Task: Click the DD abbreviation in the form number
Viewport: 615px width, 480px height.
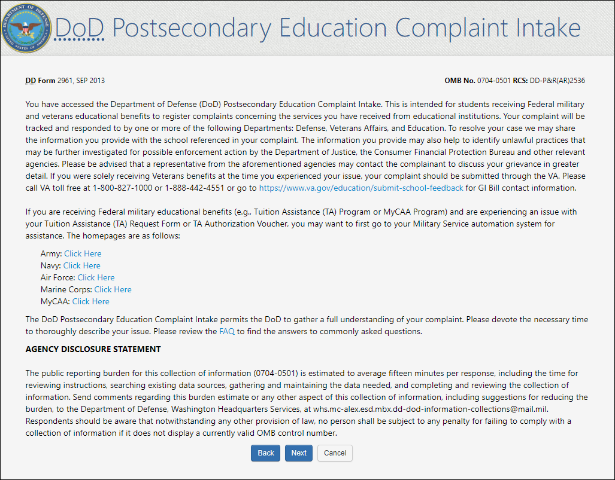Action: (x=31, y=80)
